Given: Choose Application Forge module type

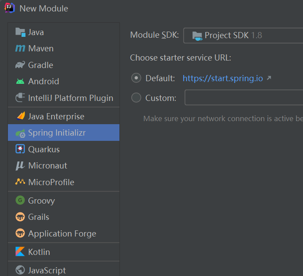Looking at the screenshot, I should [x=62, y=233].
